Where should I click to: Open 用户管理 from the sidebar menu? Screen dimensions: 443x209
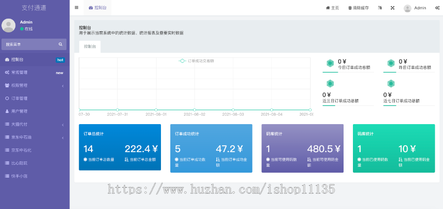point(19,111)
